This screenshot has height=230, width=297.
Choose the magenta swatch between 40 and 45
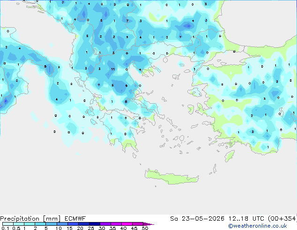pyautogui.click(x=127, y=224)
